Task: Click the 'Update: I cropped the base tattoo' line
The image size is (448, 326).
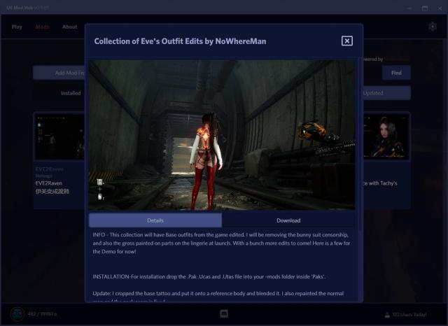Action: tap(218, 293)
